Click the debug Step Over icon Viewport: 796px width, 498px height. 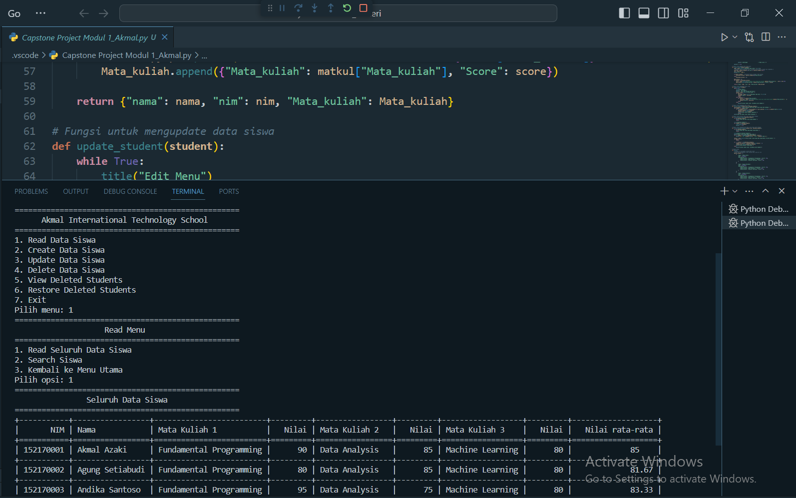point(298,8)
